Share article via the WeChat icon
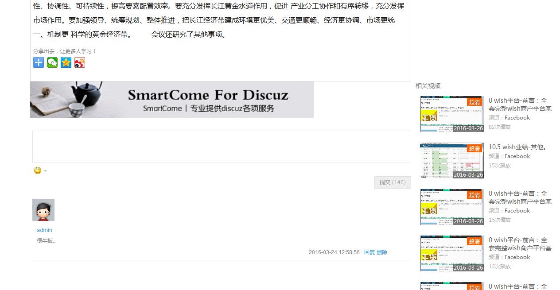 52,62
